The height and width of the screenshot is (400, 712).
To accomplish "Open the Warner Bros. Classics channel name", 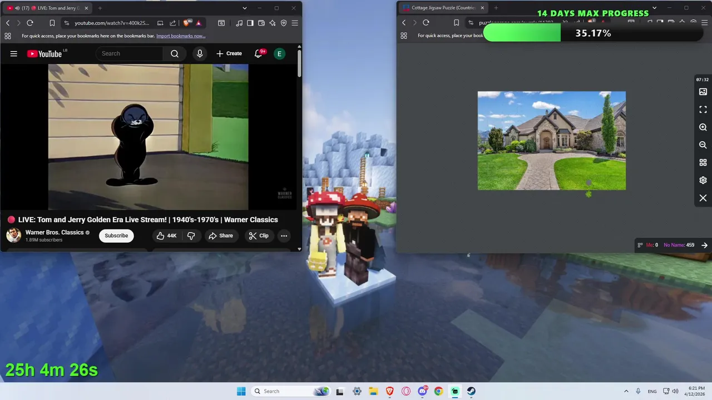I will (55, 232).
